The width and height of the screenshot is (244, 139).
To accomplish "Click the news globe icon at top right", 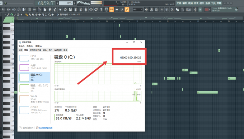I will [x=236, y=9].
